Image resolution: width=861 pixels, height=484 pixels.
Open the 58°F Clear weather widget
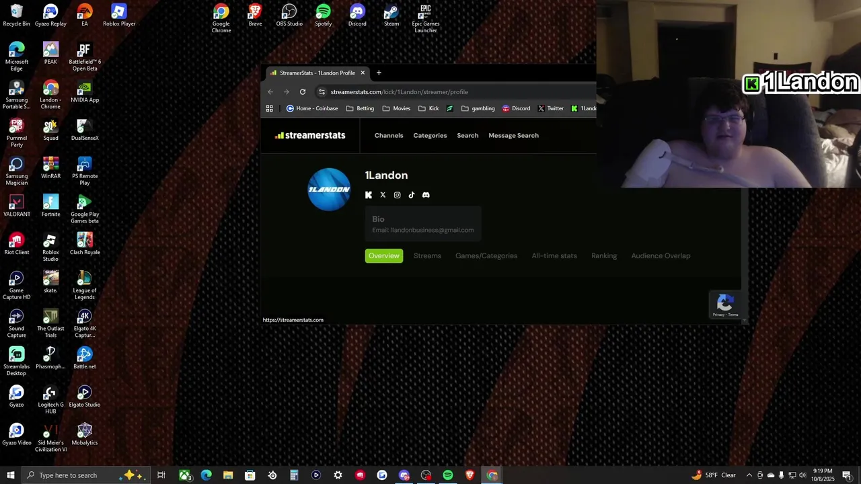point(714,475)
